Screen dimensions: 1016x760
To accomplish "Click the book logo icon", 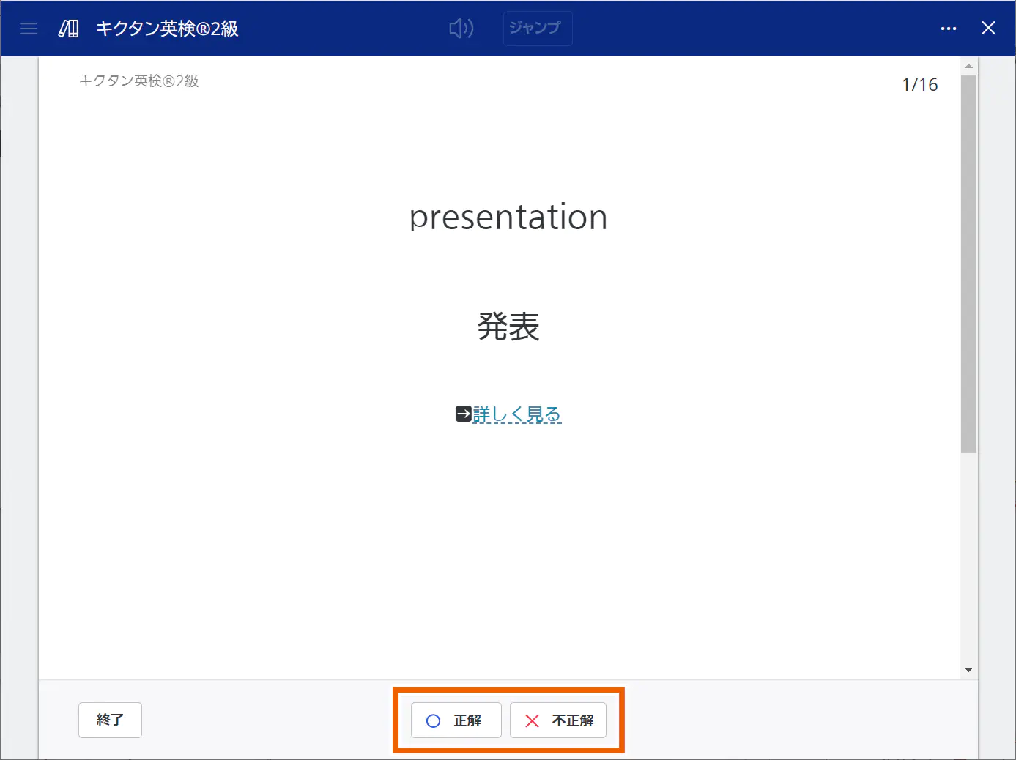I will pos(69,29).
